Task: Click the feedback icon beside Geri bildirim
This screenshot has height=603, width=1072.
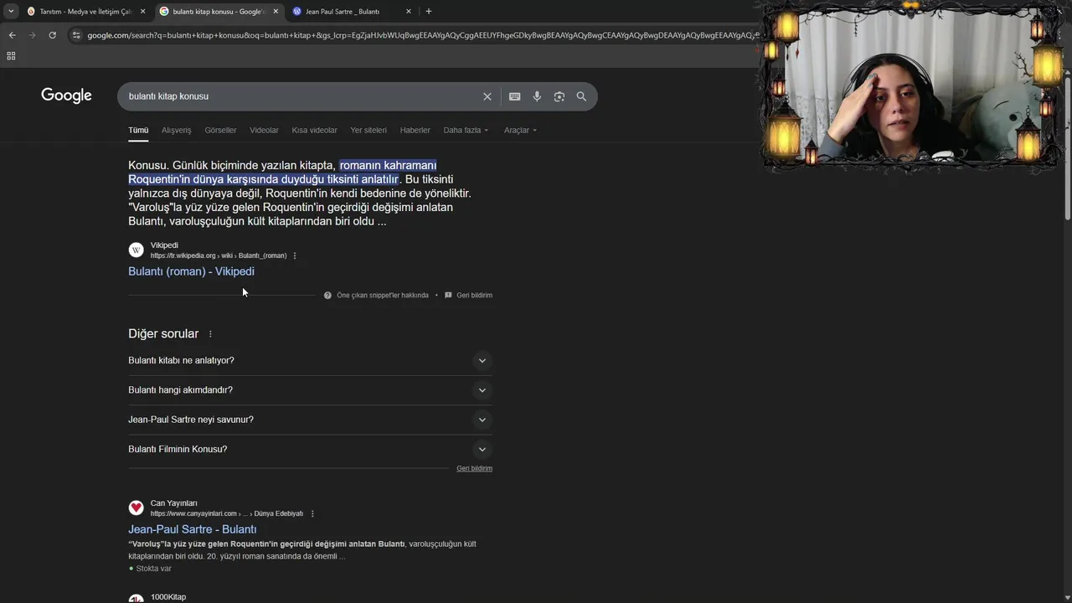Action: [x=448, y=296]
